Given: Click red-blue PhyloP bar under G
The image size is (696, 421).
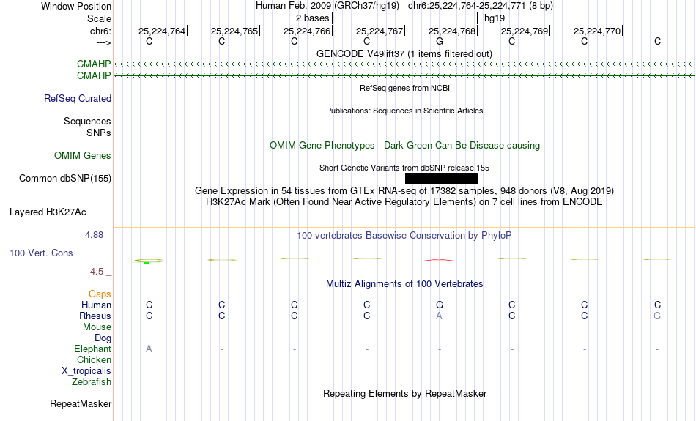Looking at the screenshot, I should tap(440, 261).
